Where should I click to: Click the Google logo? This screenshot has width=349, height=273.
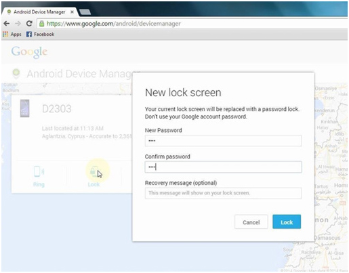point(29,52)
